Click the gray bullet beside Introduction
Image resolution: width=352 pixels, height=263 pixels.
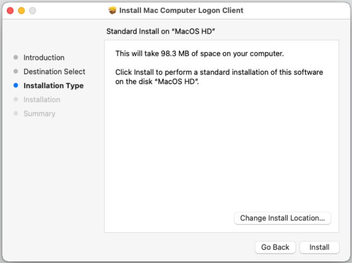tap(16, 57)
